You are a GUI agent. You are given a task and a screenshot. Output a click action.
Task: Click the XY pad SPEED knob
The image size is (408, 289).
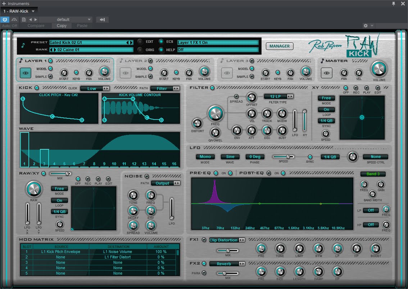326,134
